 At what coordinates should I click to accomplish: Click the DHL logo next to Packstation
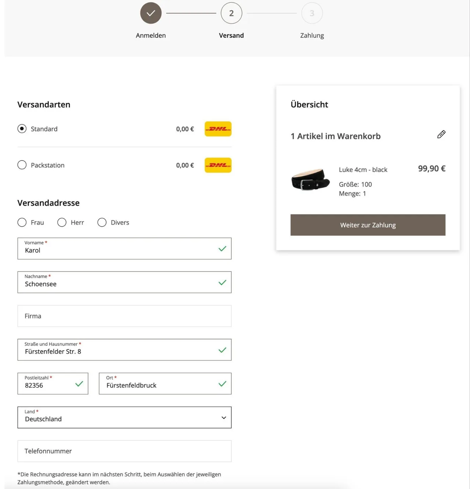218,165
